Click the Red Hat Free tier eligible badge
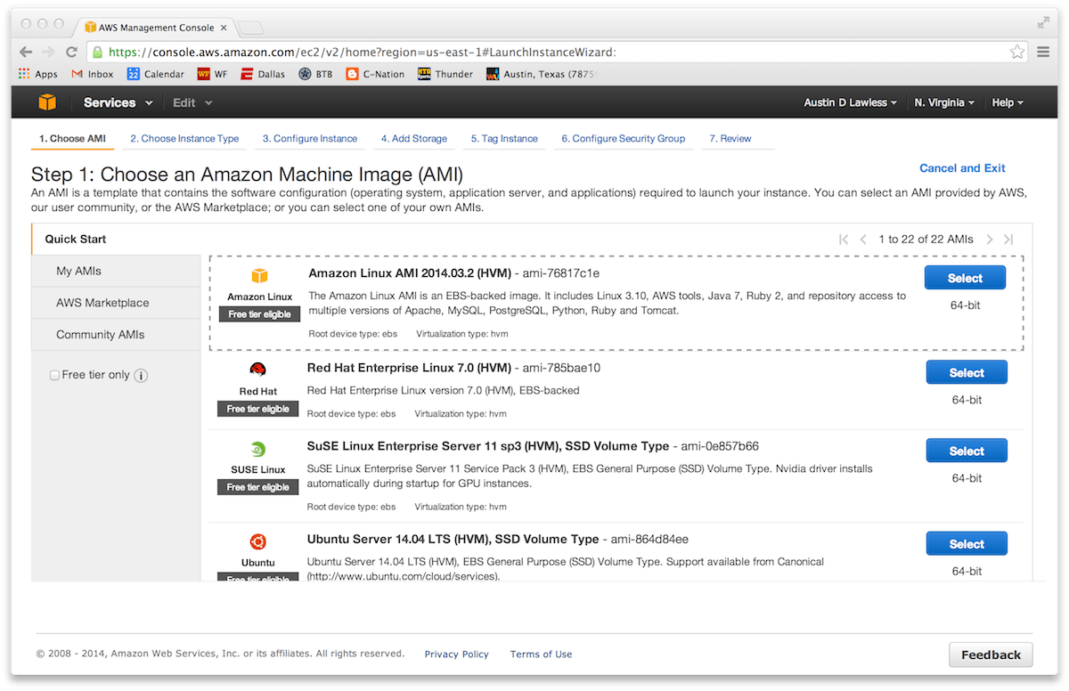1069x691 pixels. click(x=257, y=409)
